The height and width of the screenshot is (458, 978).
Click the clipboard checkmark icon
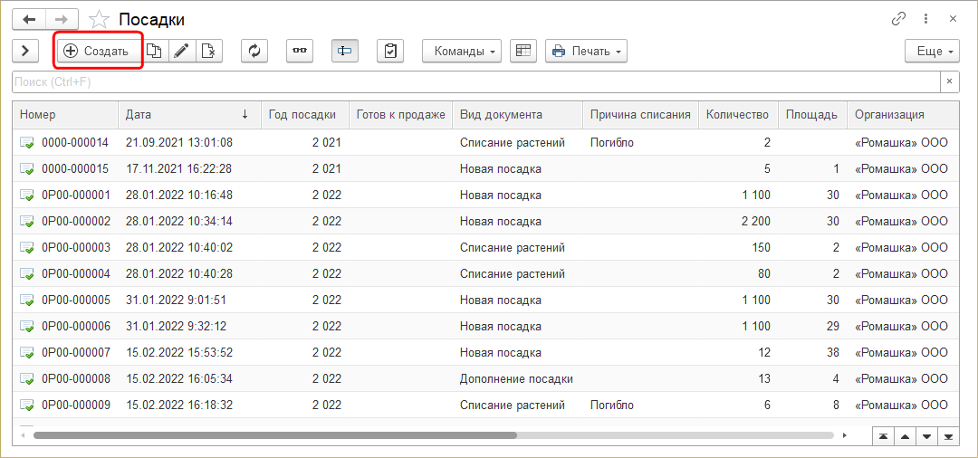tap(390, 51)
